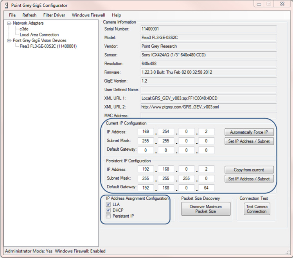
Task: Open the Filter Driver menu
Action: coord(54,15)
